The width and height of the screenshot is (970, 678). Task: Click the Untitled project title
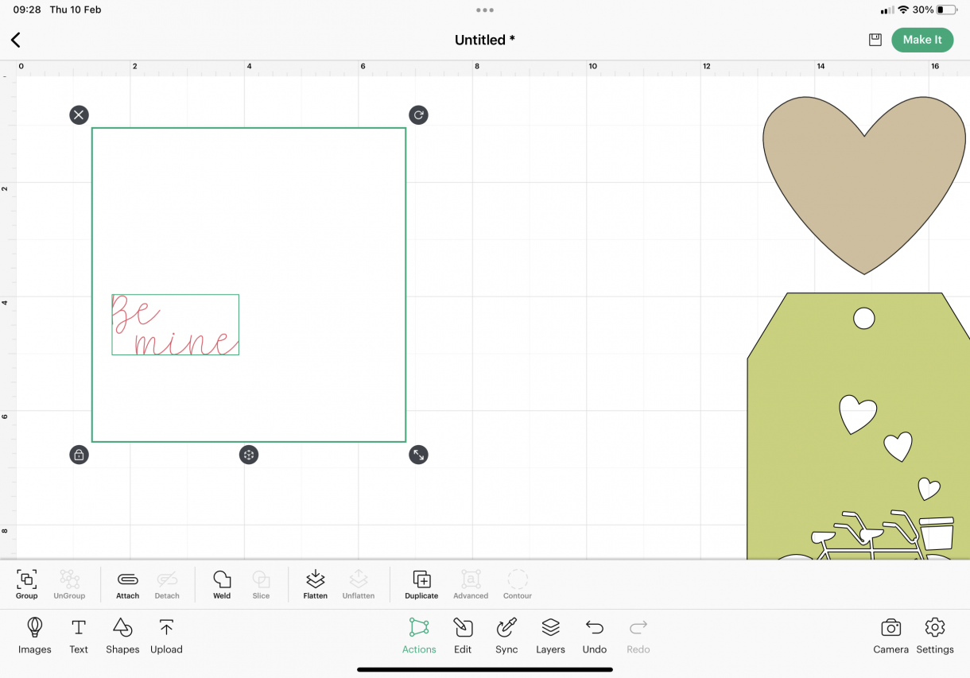485,40
